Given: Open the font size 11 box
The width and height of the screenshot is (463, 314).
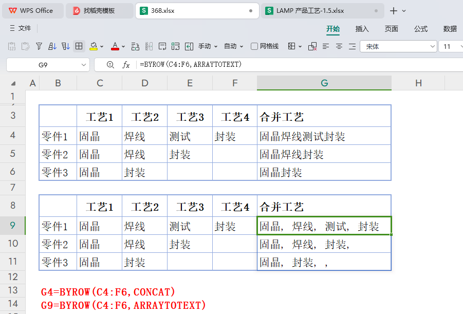Looking at the screenshot, I should (x=451, y=46).
